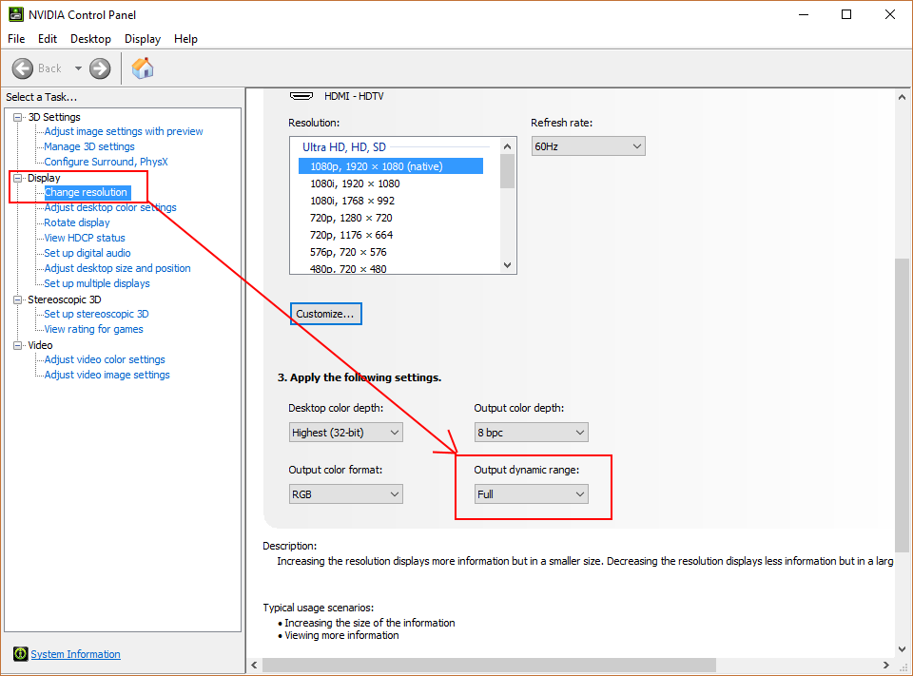
Task: Select Rotate display task
Action: click(x=77, y=222)
